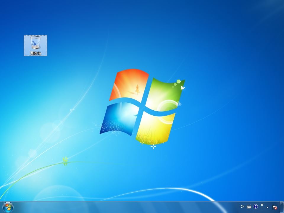Image resolution: width=284 pixels, height=213 pixels.
Task: Open language bar Help question mark
Action: 256,206
